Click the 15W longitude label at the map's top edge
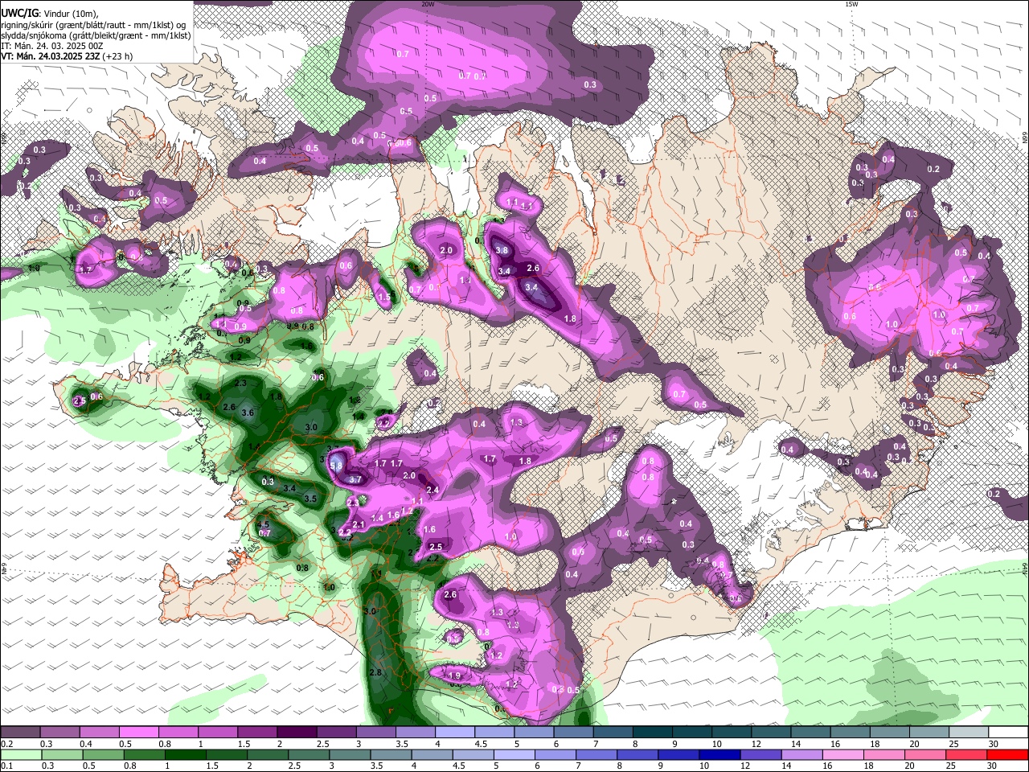 pos(852,4)
